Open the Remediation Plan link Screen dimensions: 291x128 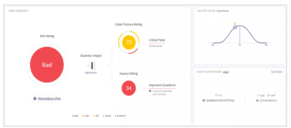pyautogui.click(x=50, y=98)
